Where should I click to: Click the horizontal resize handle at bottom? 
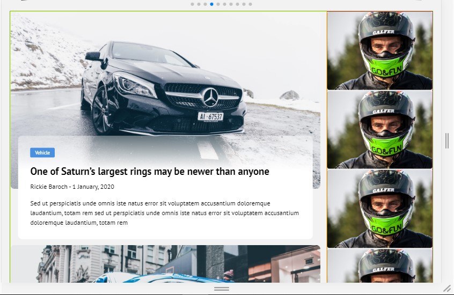coord(222,289)
